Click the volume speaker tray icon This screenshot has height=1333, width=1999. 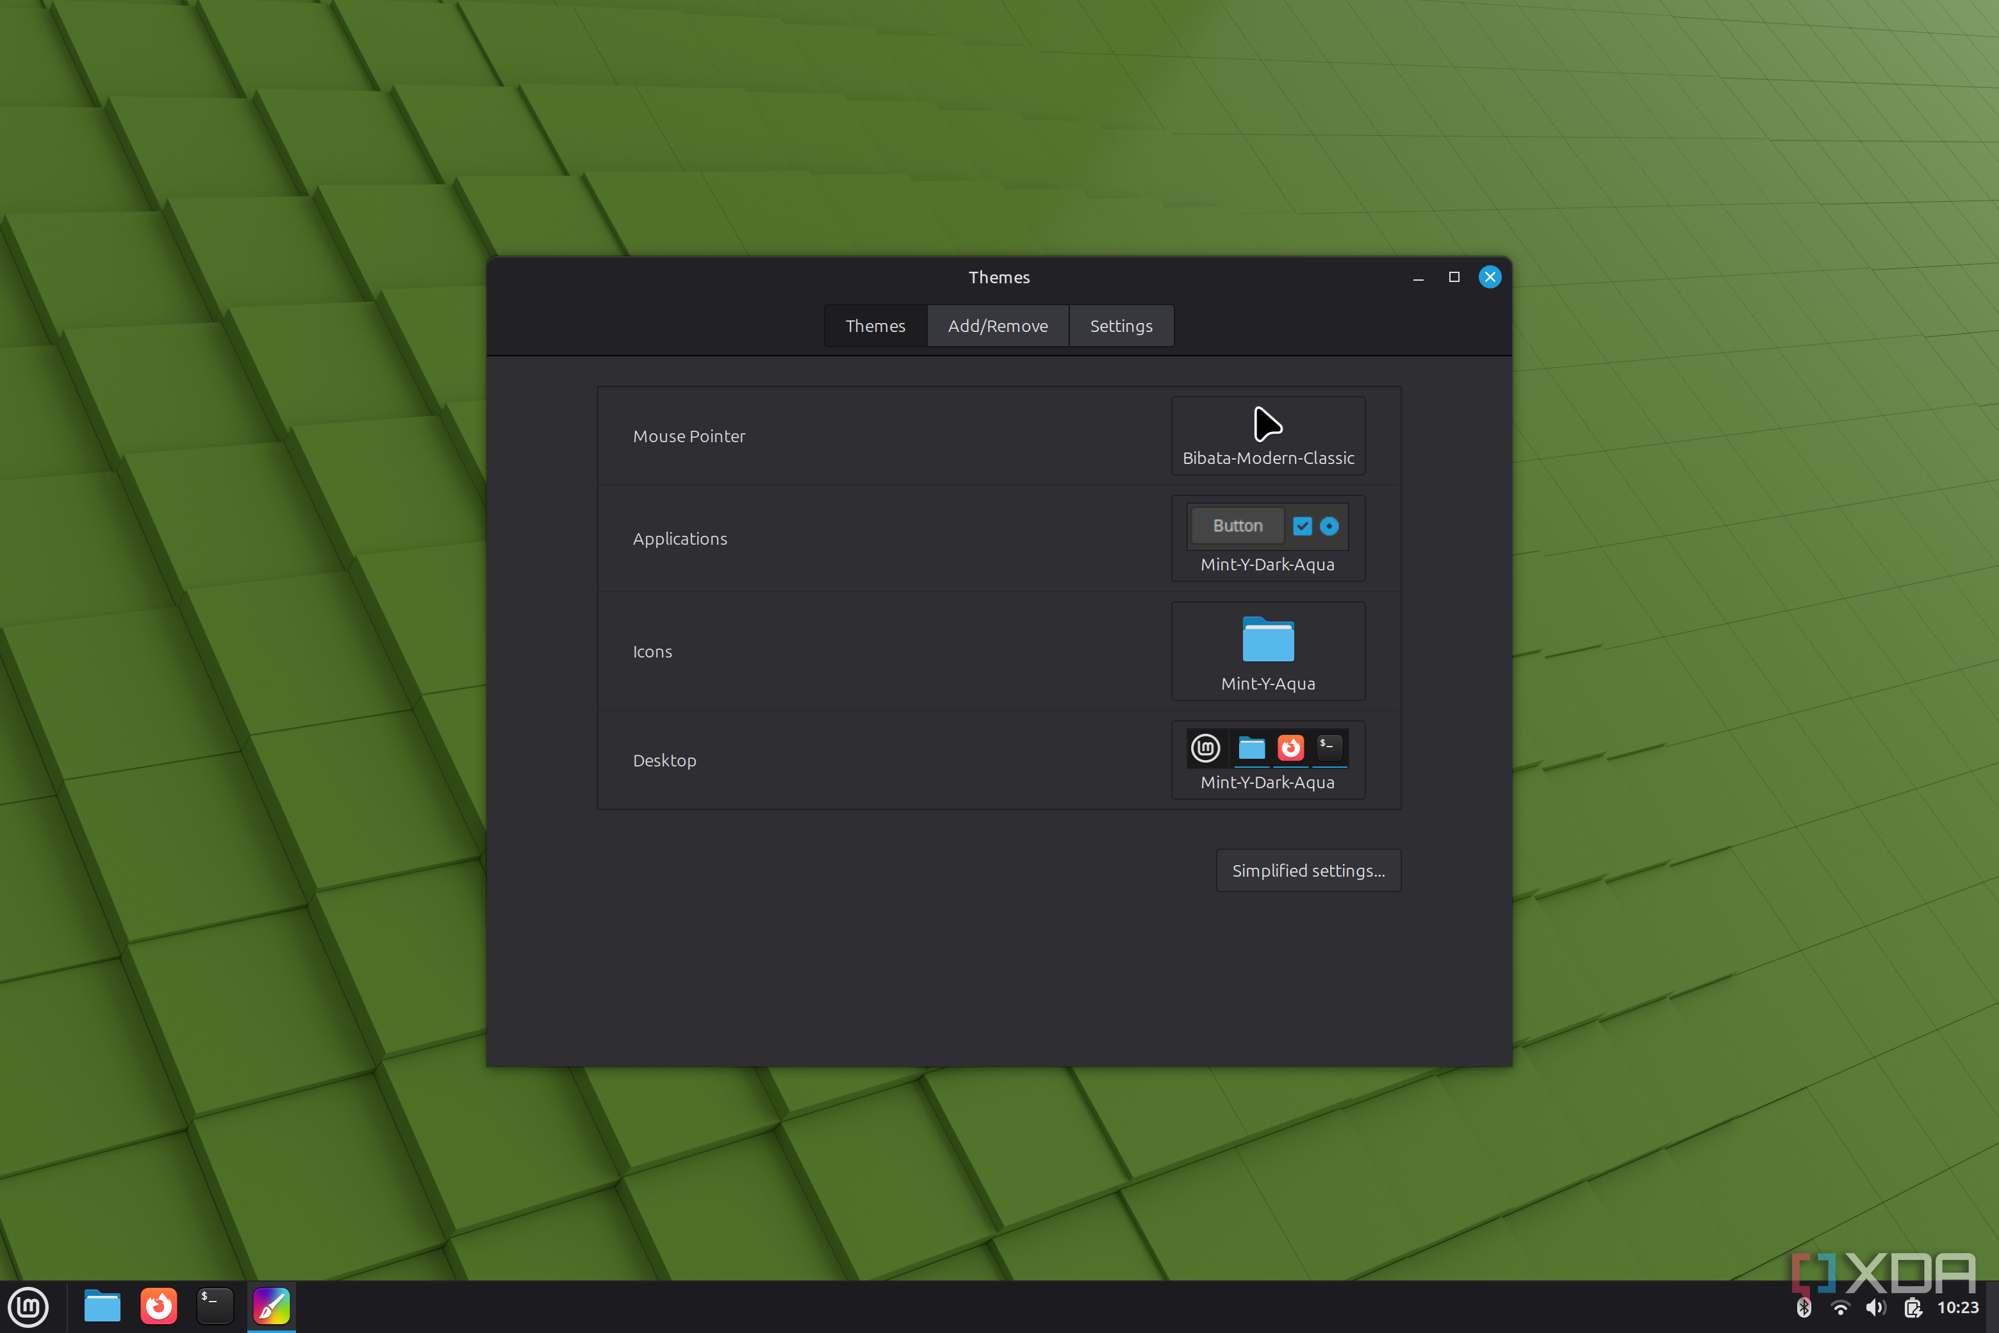(1876, 1307)
